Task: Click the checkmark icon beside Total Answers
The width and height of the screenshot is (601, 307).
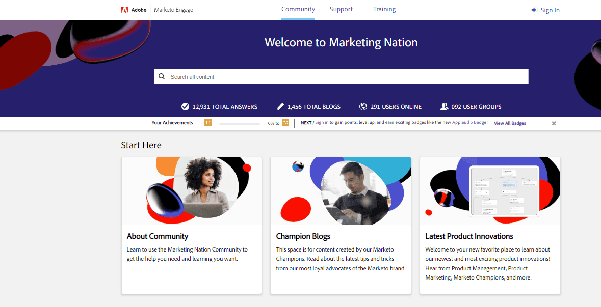Action: pyautogui.click(x=185, y=107)
